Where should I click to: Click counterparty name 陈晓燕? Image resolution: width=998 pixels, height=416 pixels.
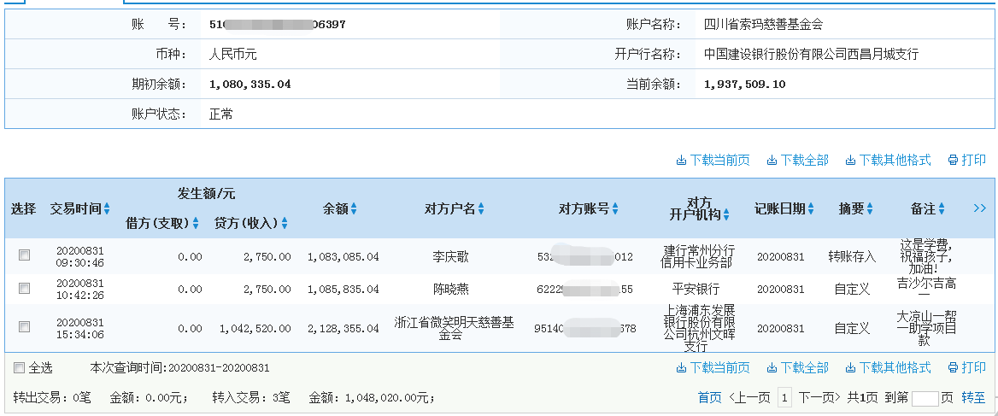tap(450, 289)
